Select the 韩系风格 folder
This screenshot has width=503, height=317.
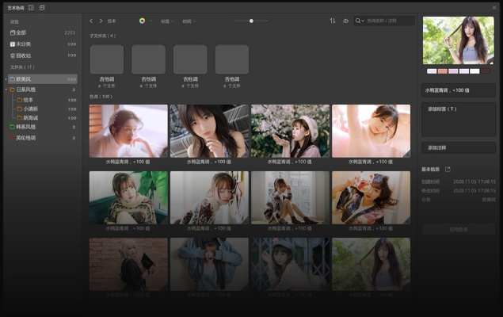pyautogui.click(x=26, y=127)
